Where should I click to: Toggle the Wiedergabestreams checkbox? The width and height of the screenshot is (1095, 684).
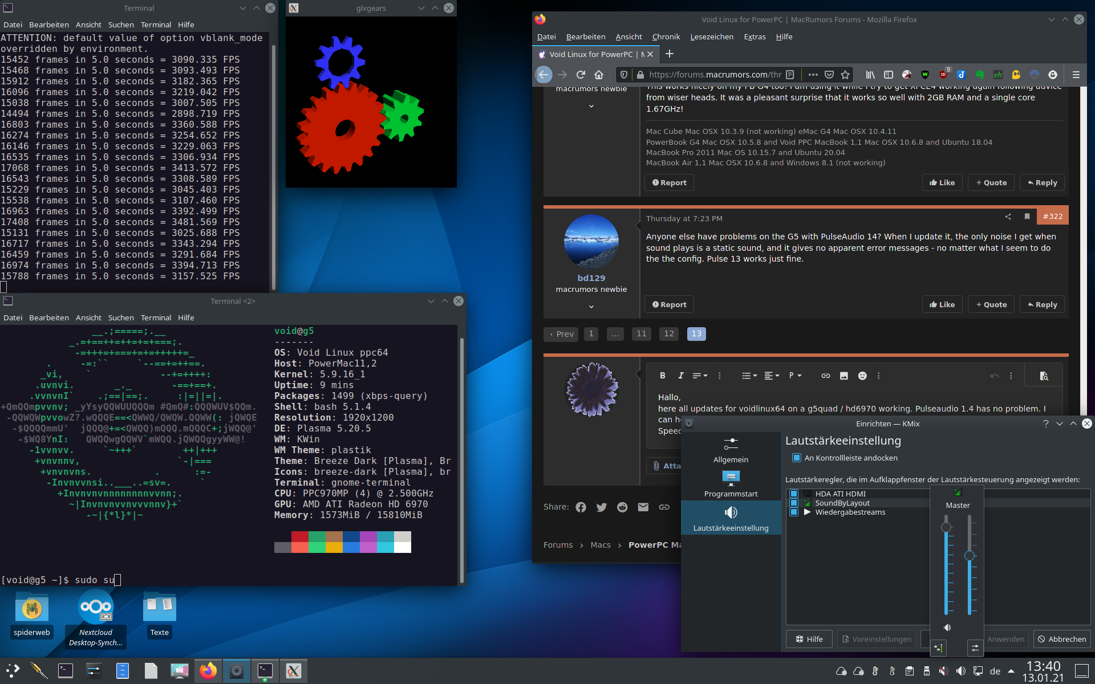click(793, 512)
